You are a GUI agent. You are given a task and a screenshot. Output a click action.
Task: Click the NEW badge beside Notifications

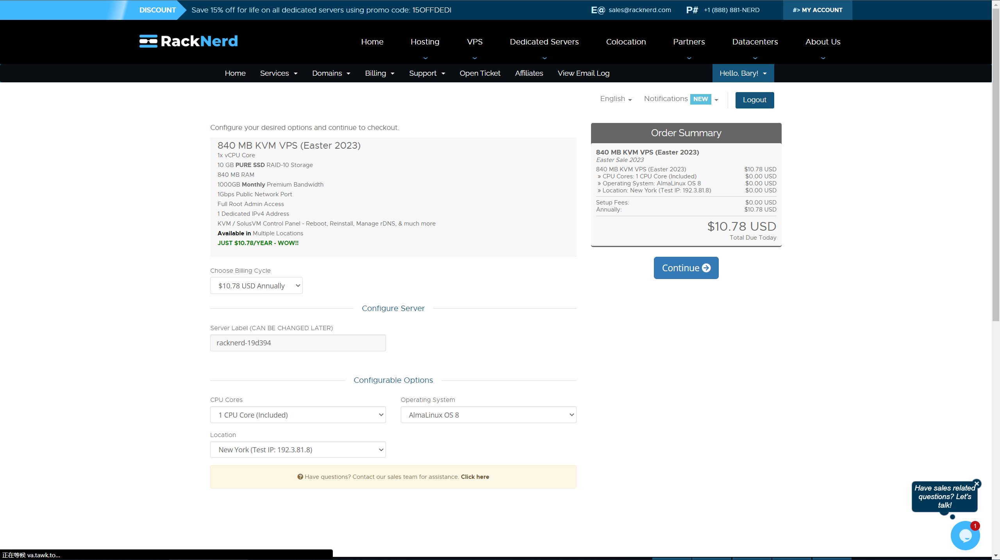tap(700, 99)
